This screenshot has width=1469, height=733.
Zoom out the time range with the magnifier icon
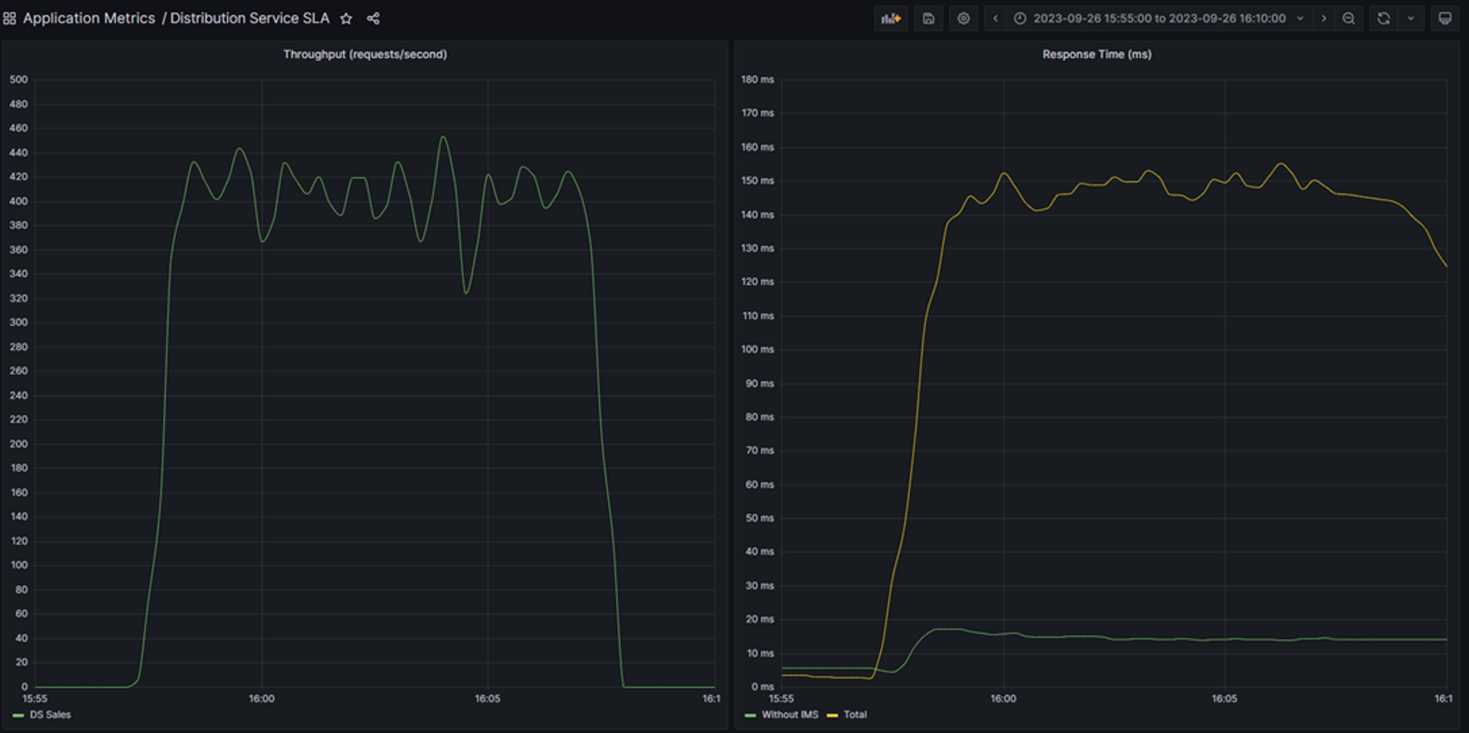(1349, 18)
